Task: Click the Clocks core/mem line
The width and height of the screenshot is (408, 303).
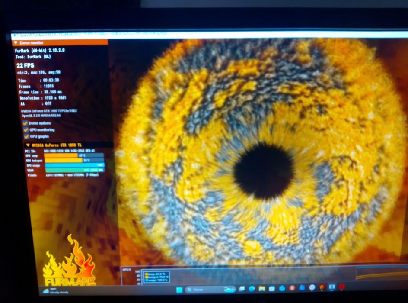Action: (63, 175)
